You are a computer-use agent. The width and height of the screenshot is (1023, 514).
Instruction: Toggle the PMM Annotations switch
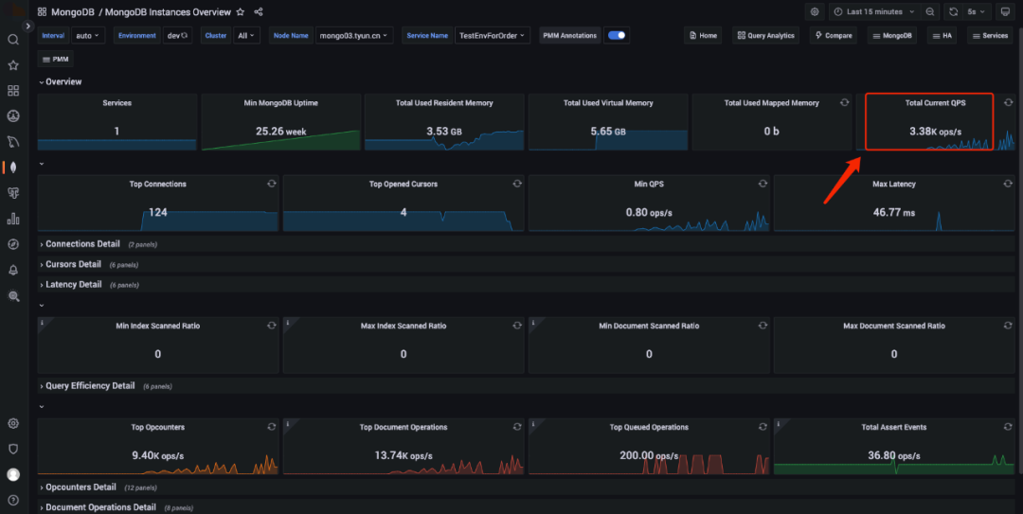(x=617, y=35)
